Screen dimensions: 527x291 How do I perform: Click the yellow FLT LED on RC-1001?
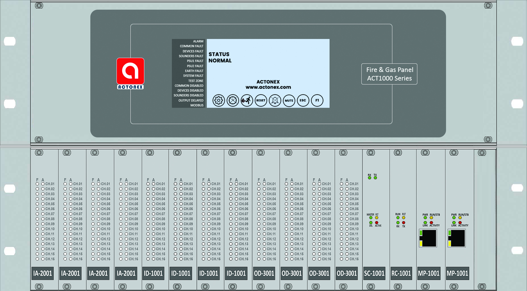tap(403, 218)
